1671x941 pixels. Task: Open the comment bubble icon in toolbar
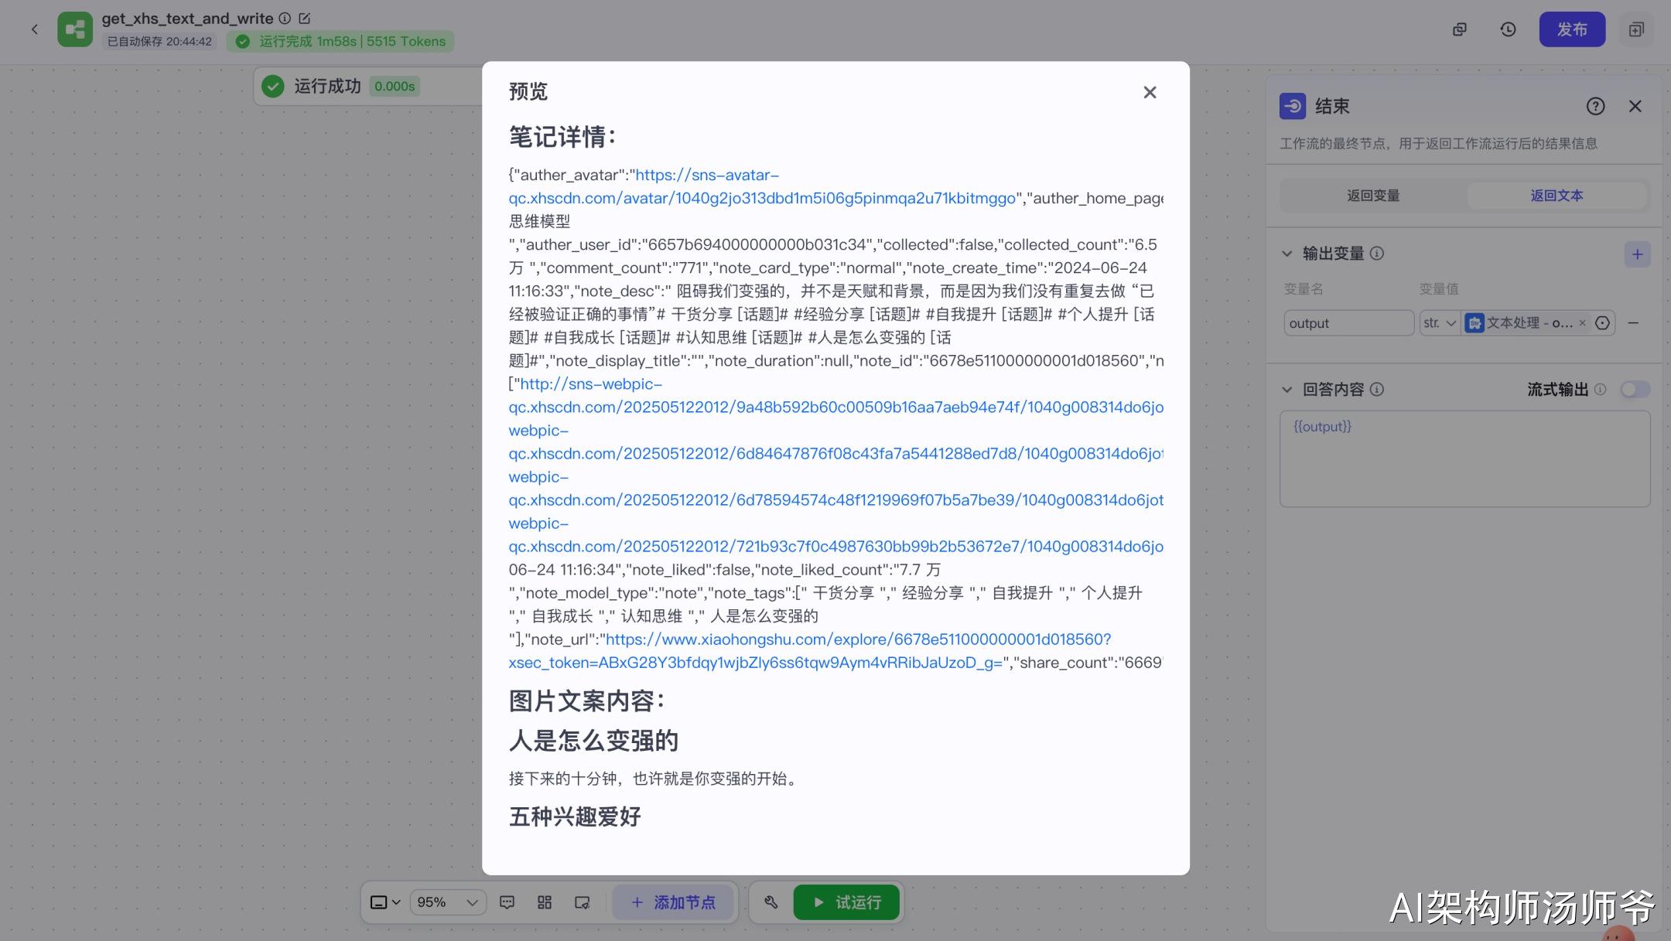click(507, 902)
